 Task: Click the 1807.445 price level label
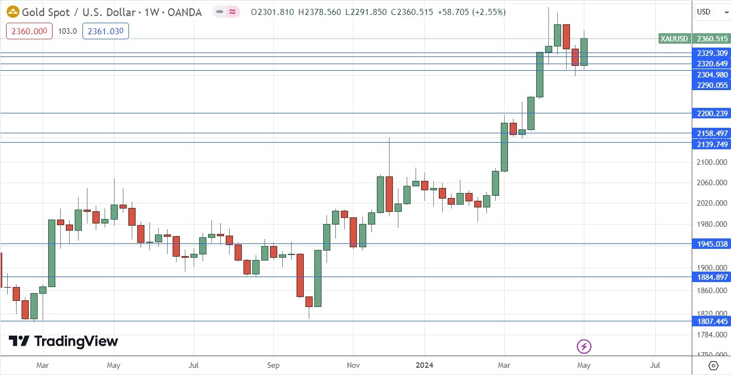point(712,321)
